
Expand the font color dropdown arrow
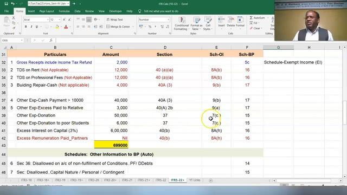(70, 27)
